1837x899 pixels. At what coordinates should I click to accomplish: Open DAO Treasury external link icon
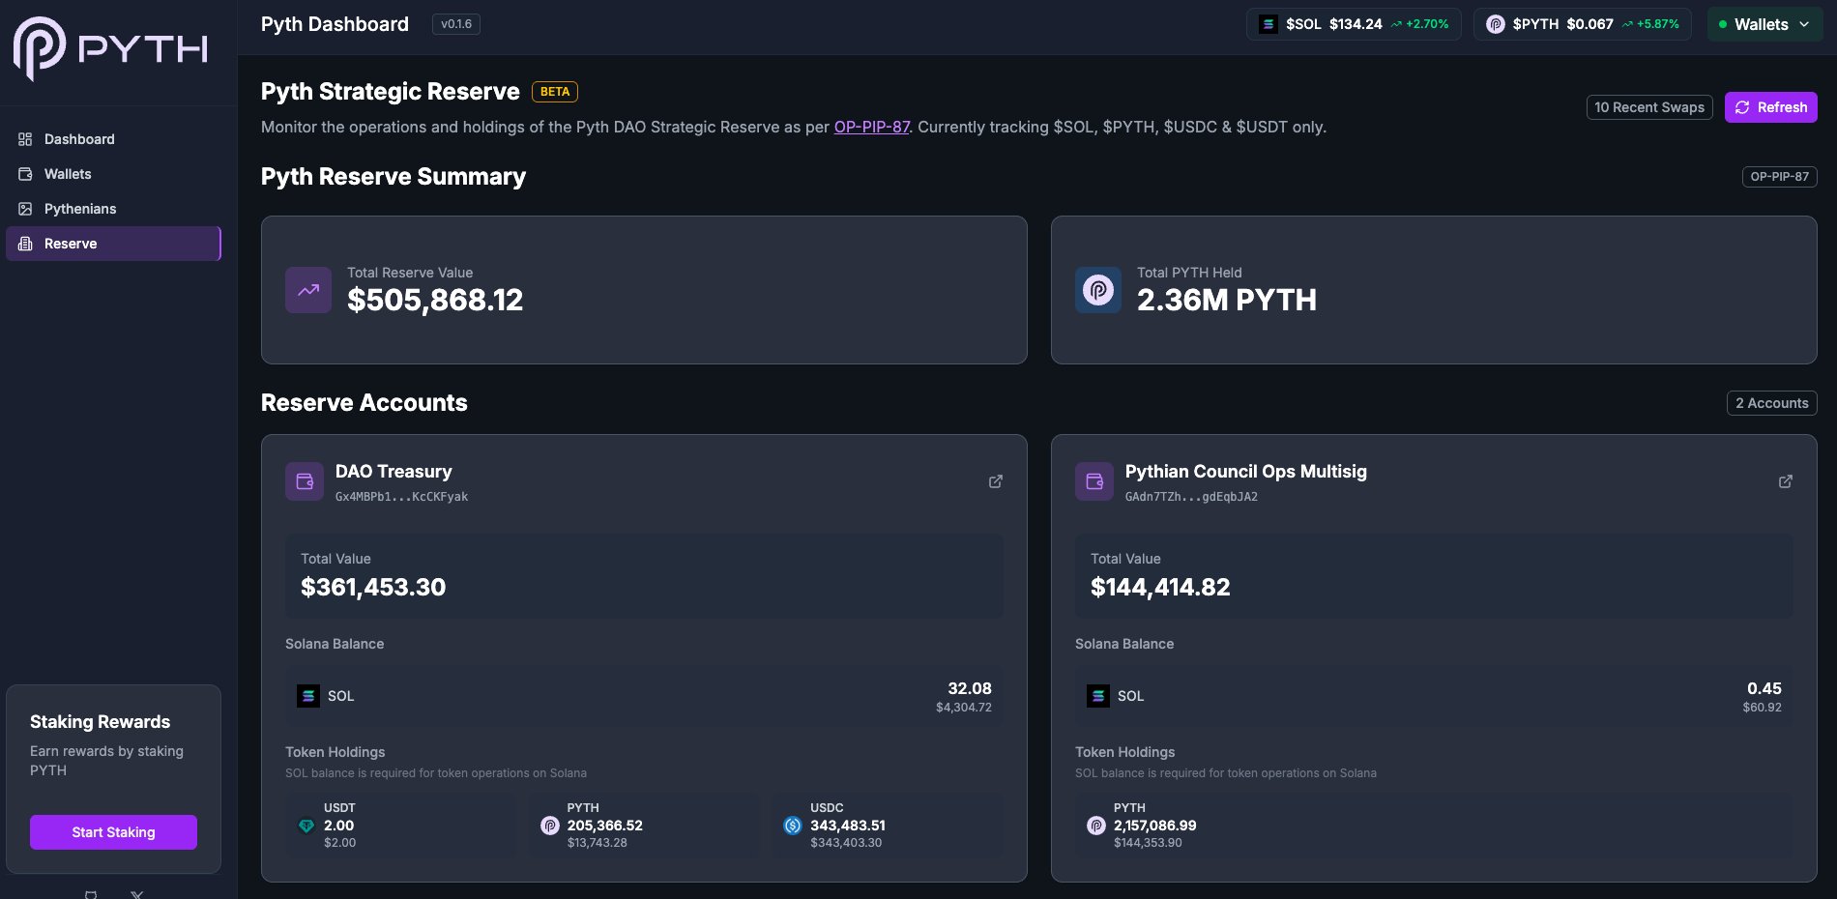995,481
